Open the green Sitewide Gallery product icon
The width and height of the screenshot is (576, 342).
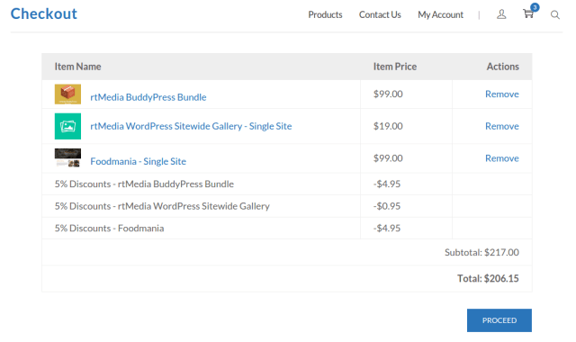(68, 126)
